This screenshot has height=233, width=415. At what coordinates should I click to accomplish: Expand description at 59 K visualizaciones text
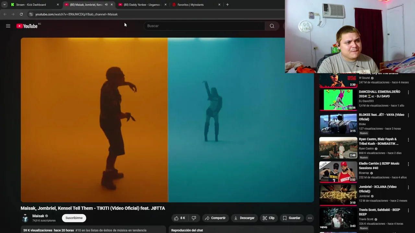pos(38,230)
